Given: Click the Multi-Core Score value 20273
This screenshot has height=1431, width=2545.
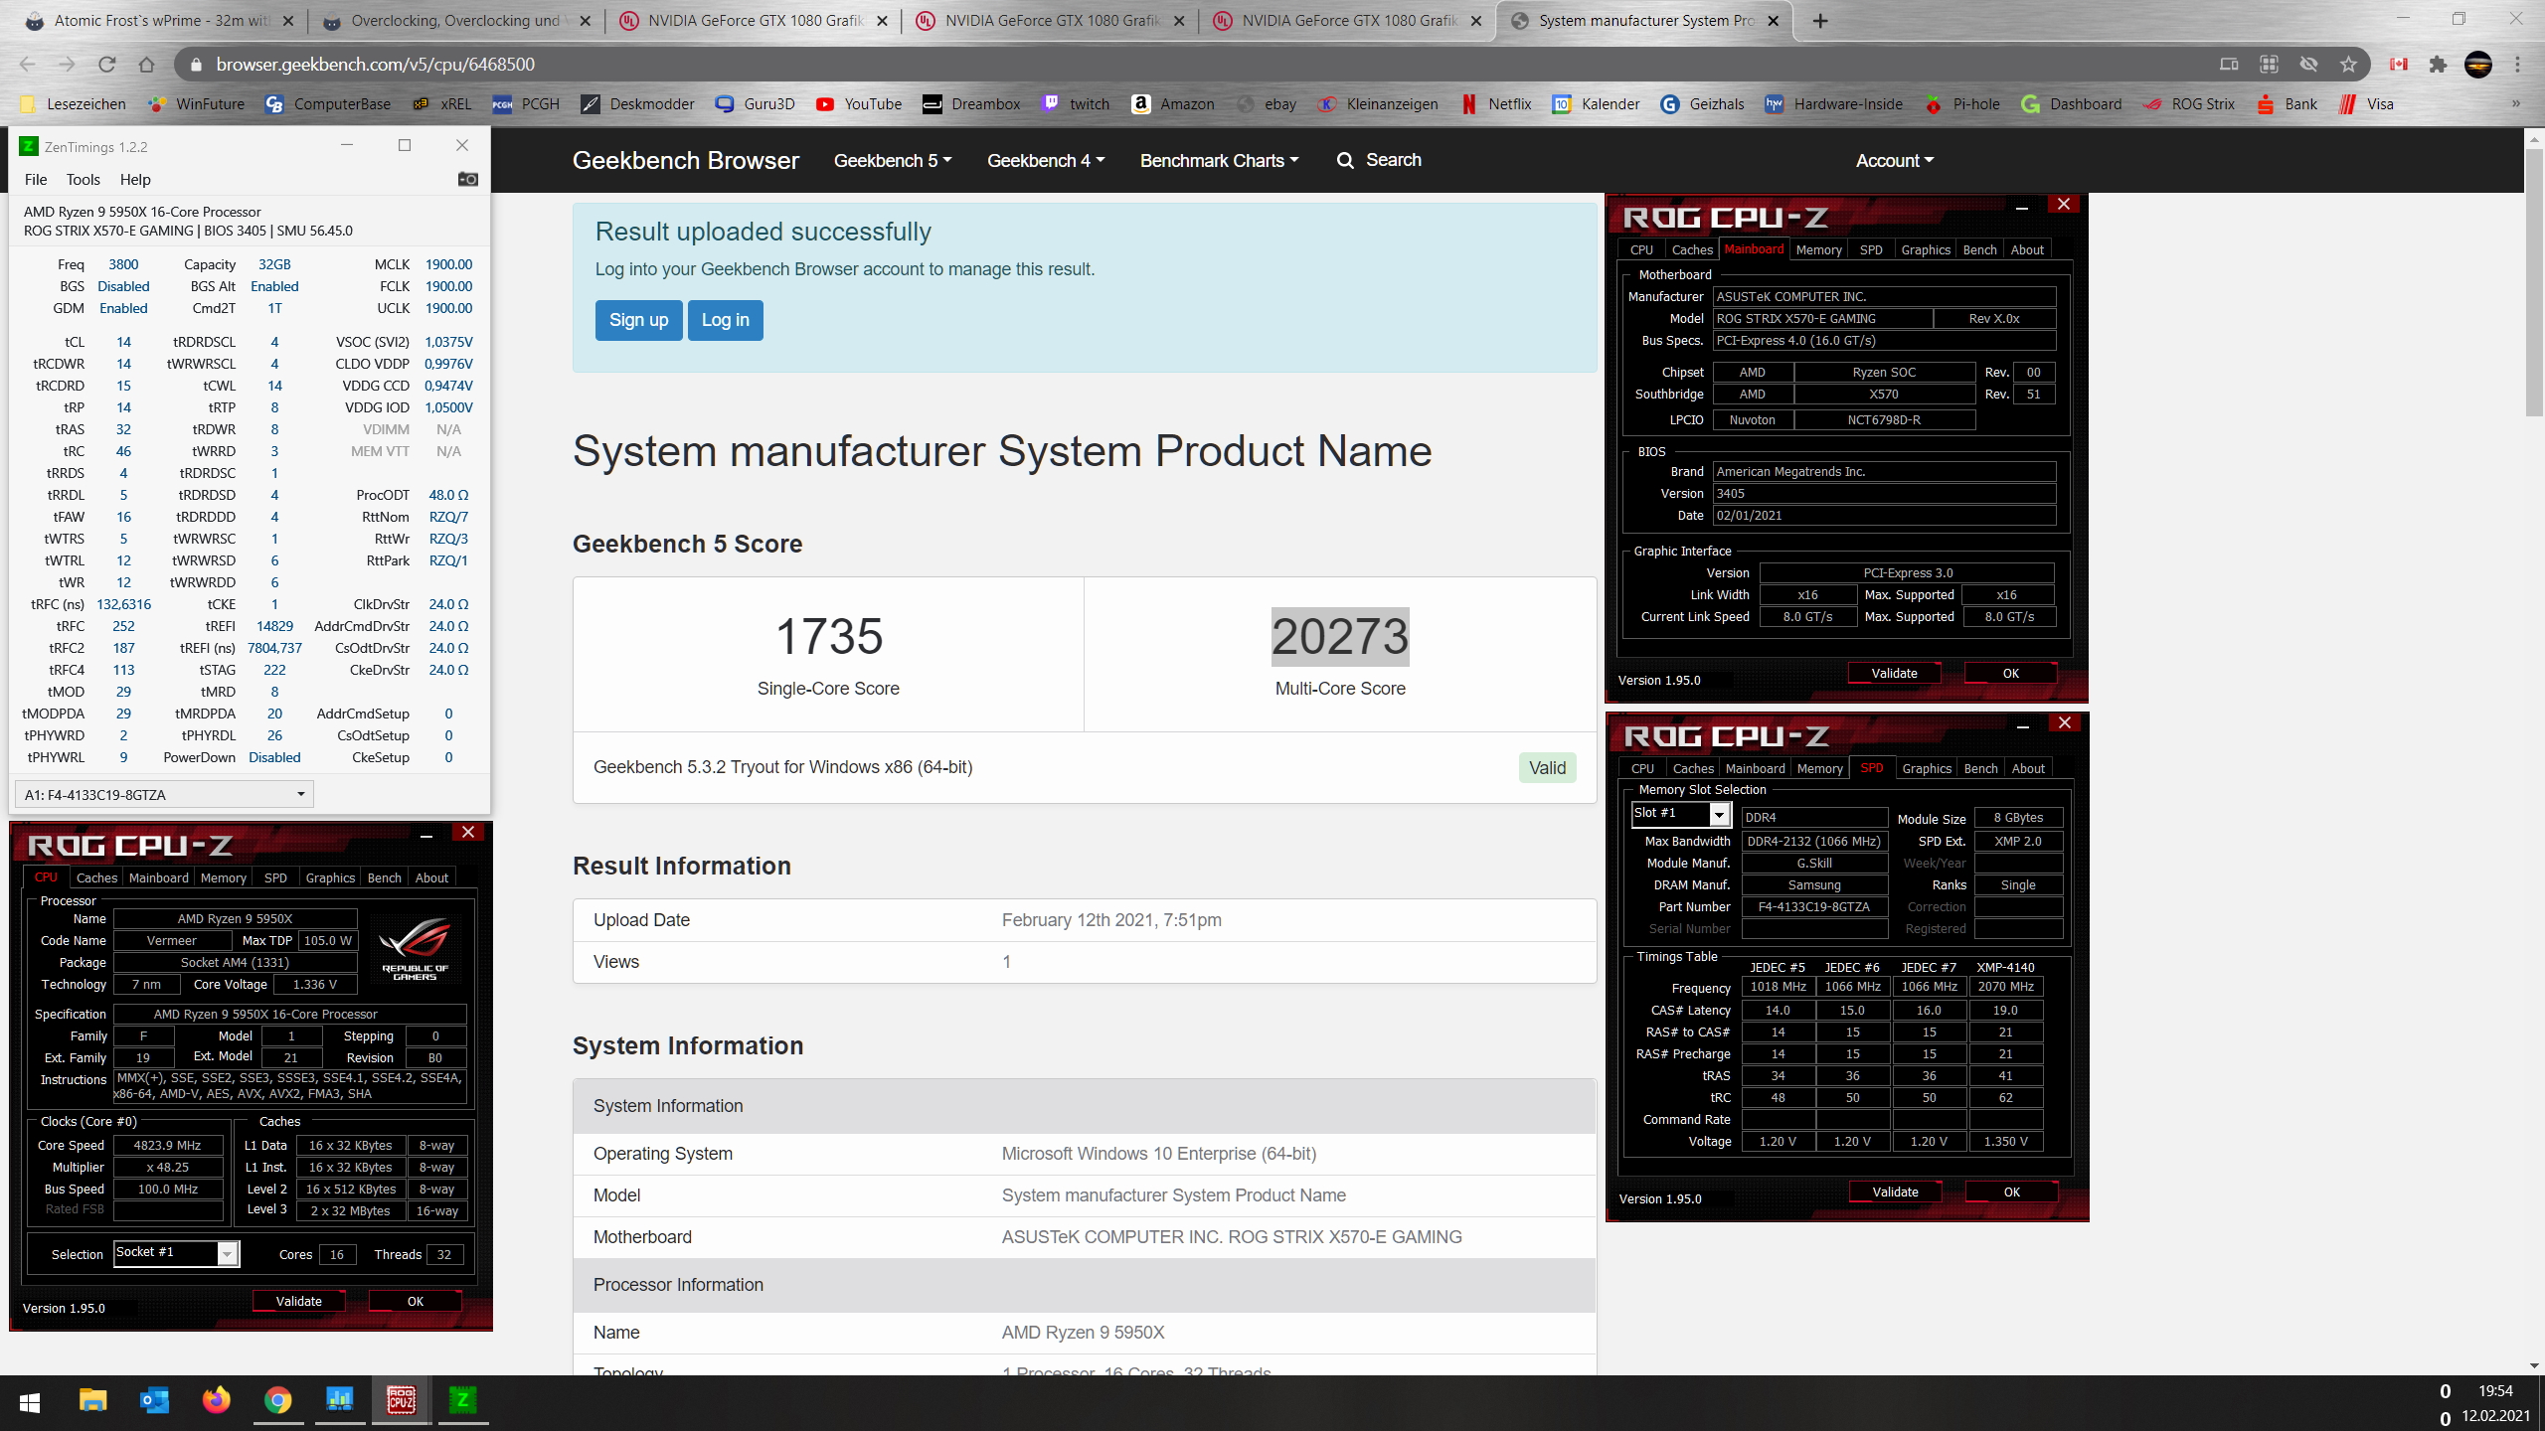Looking at the screenshot, I should [1340, 636].
